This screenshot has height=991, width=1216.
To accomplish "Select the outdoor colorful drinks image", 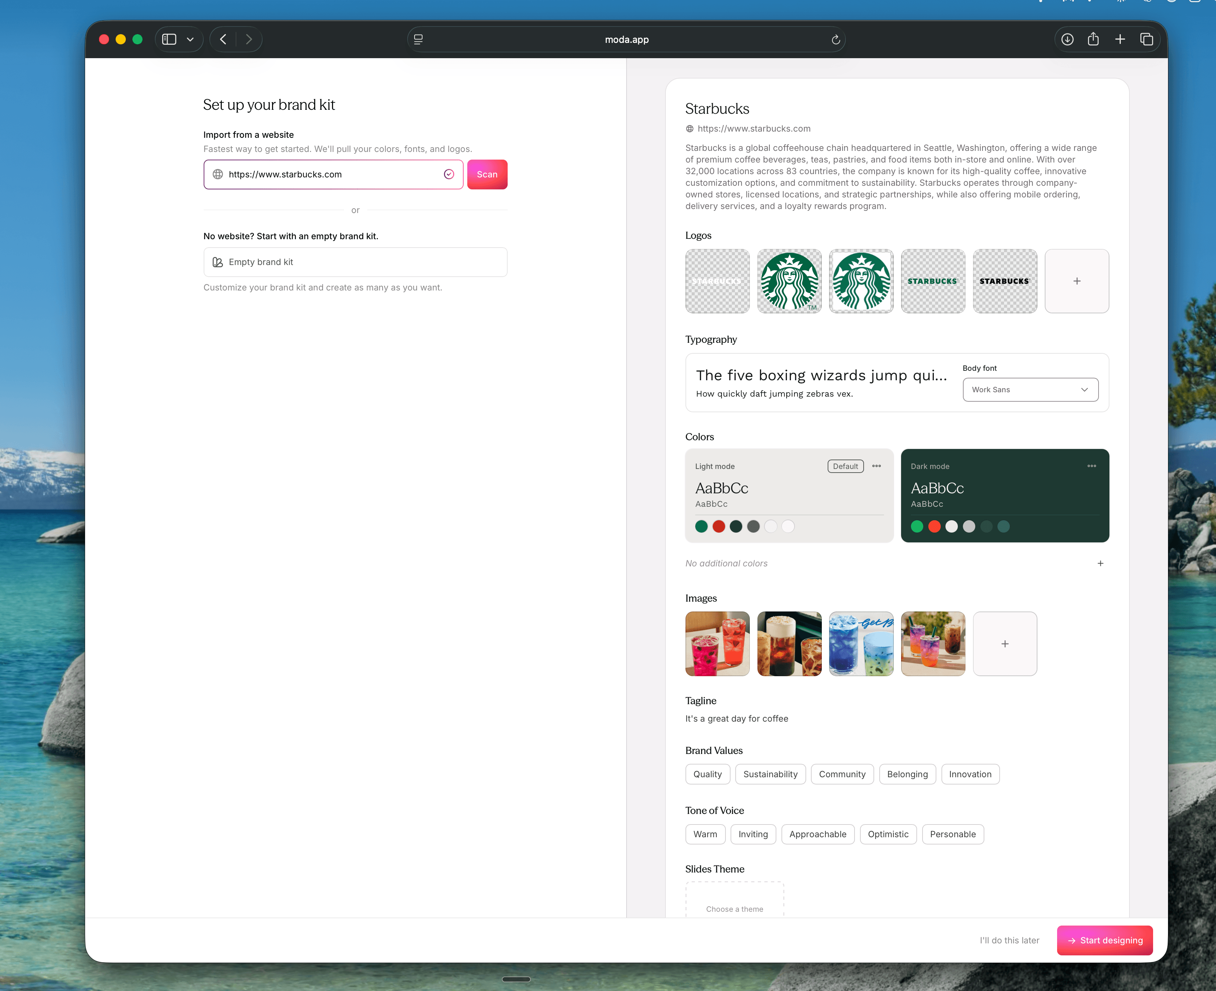I will pos(933,644).
